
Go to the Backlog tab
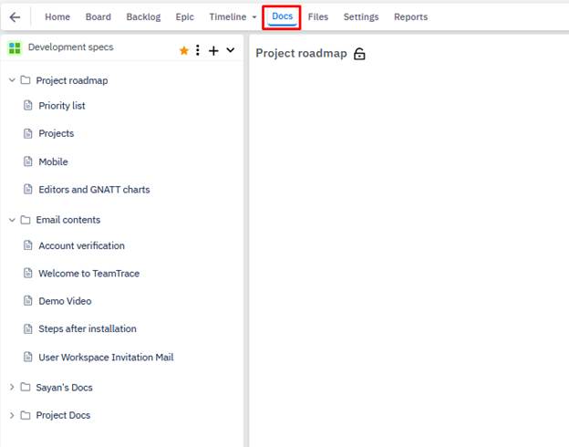(143, 17)
